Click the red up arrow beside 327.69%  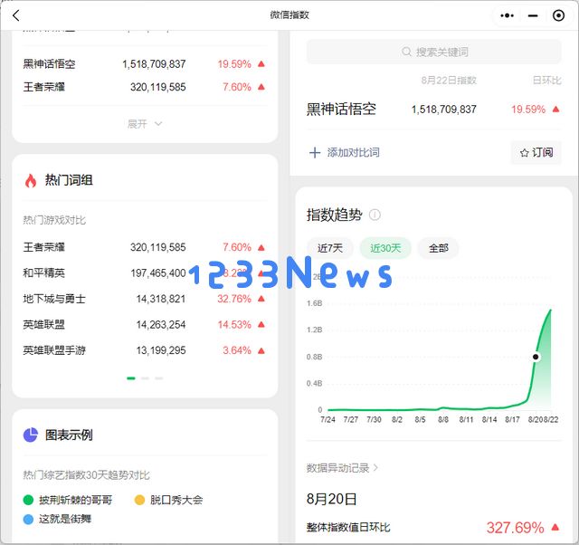555,527
